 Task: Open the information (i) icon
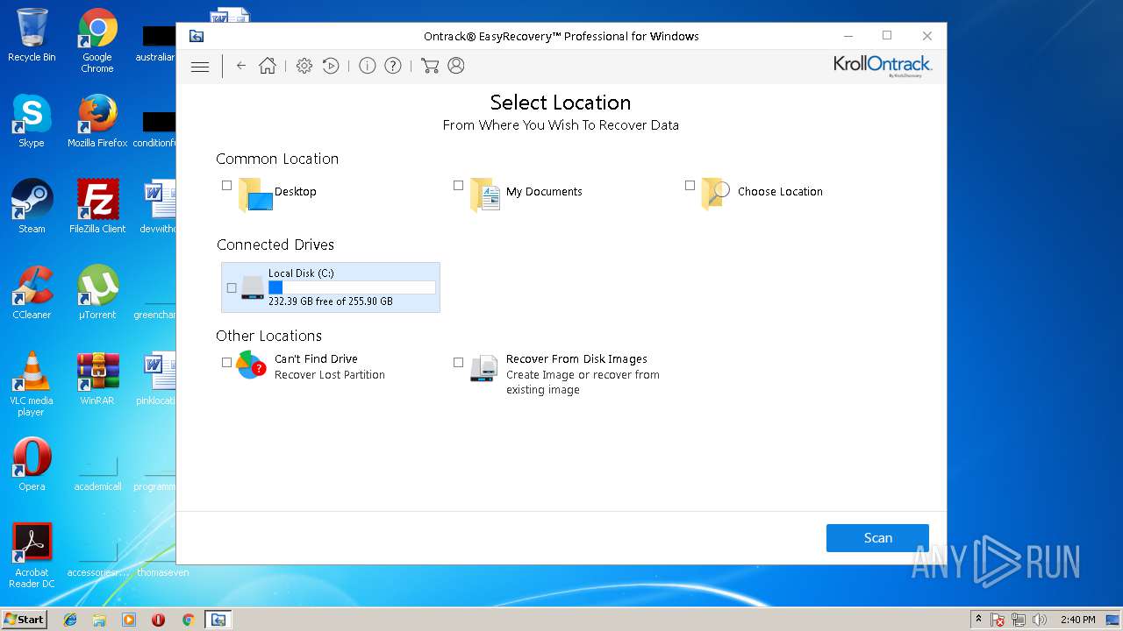coord(368,66)
